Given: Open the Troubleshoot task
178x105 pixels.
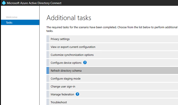Looking at the screenshot, I should point(112,102).
